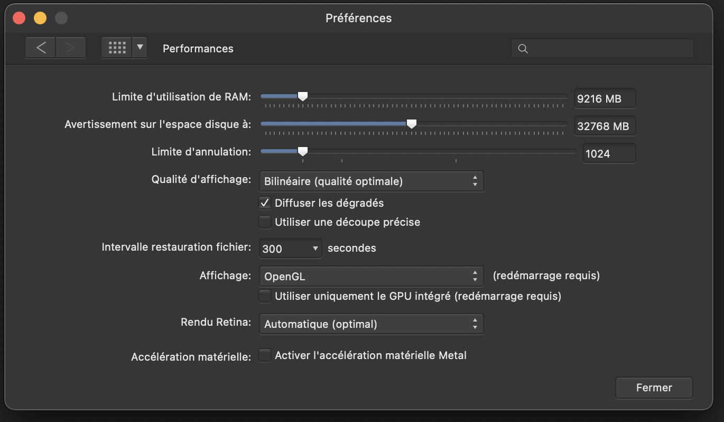Screen dimensions: 724x422
Task: Click the RAM usage limit slider handle
Action: click(302, 96)
